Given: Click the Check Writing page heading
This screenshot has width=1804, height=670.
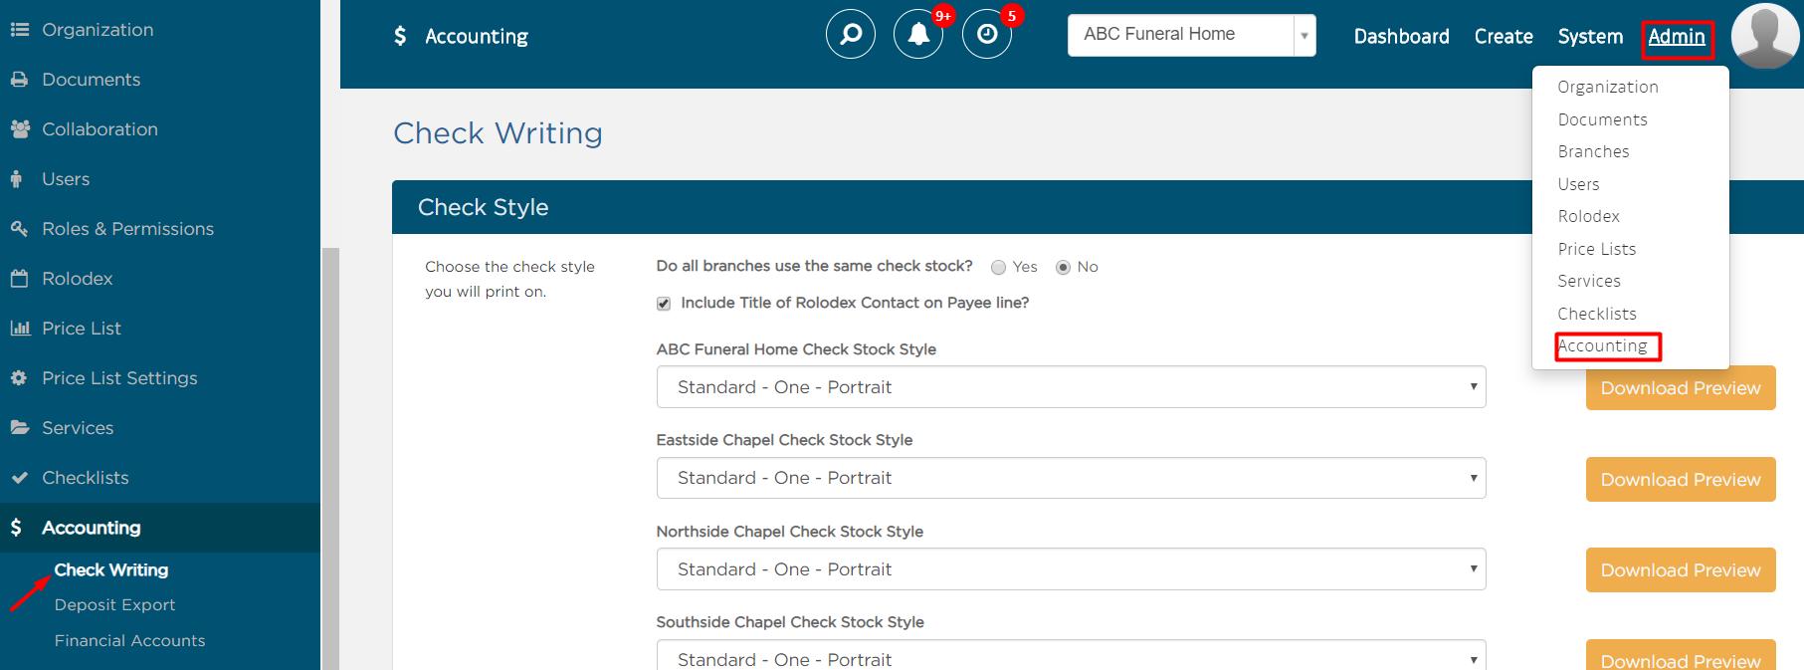Looking at the screenshot, I should coord(498,133).
